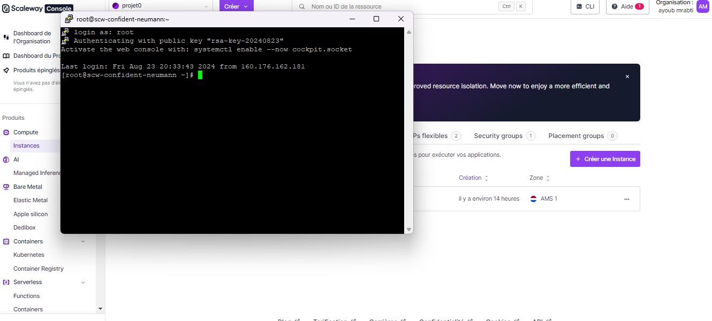Click the Scaleway Console logo

[37, 9]
